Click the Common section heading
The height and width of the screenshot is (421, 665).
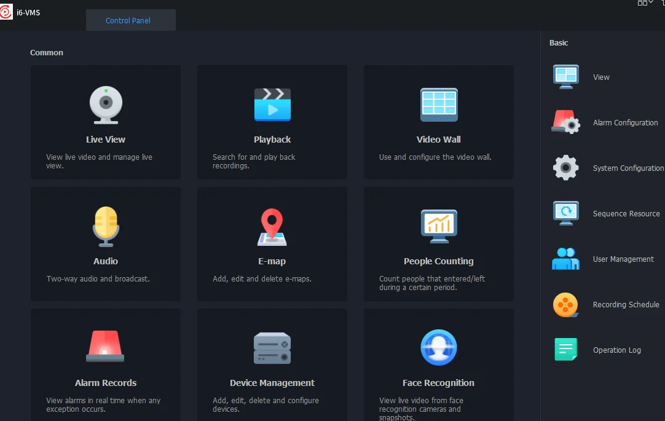click(46, 52)
